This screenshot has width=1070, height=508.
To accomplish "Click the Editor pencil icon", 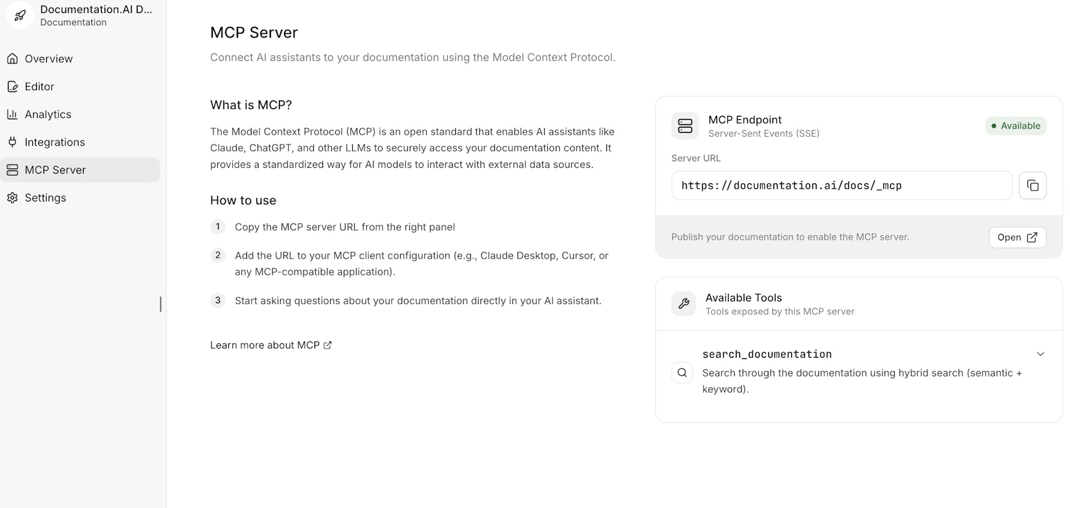I will [x=12, y=87].
